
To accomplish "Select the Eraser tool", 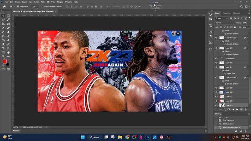I will click(8, 36).
